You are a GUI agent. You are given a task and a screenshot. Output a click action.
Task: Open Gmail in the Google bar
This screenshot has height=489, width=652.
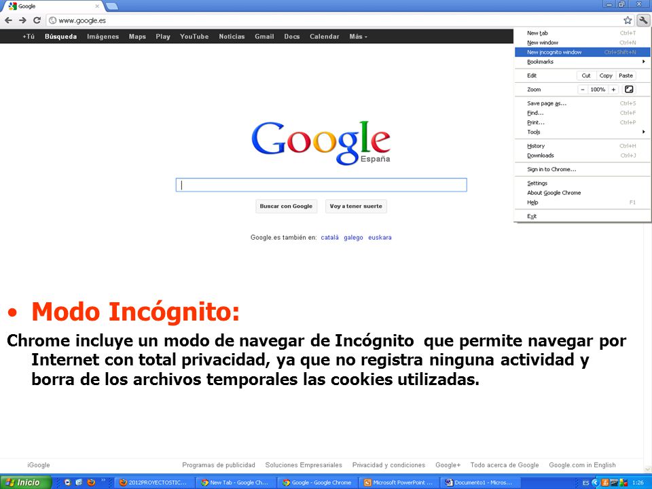pyautogui.click(x=264, y=37)
